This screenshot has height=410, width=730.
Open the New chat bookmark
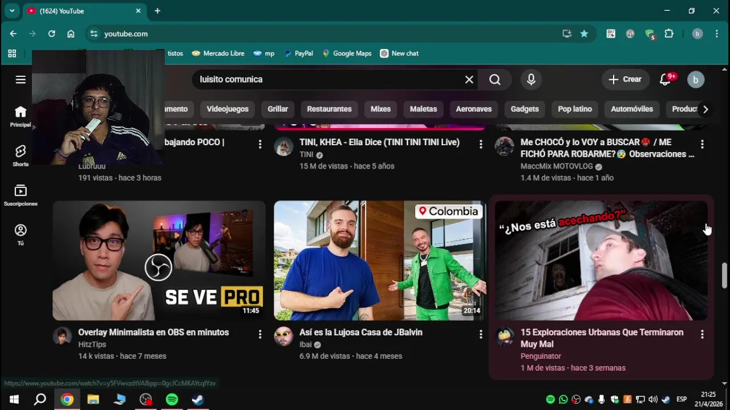click(399, 54)
